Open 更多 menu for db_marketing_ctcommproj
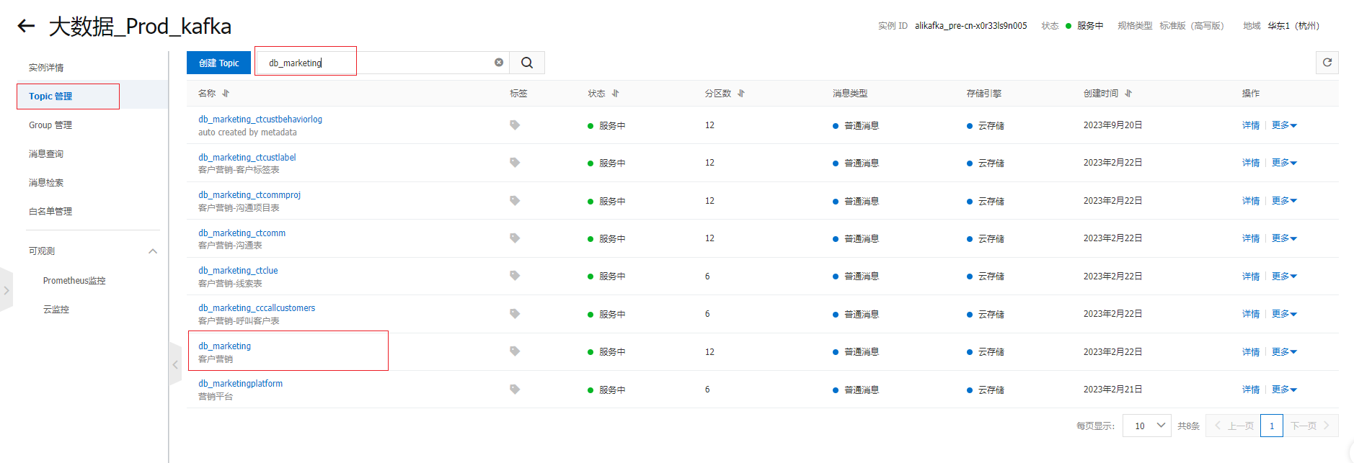Screen dimensions: 1354x463 (x=1284, y=201)
